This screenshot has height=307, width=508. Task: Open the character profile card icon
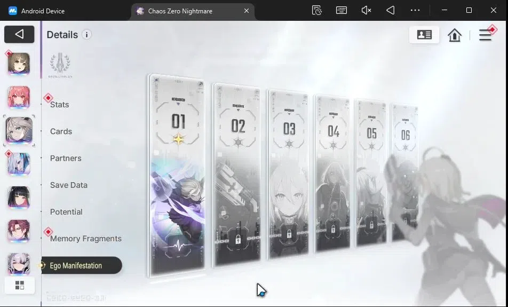(x=424, y=35)
